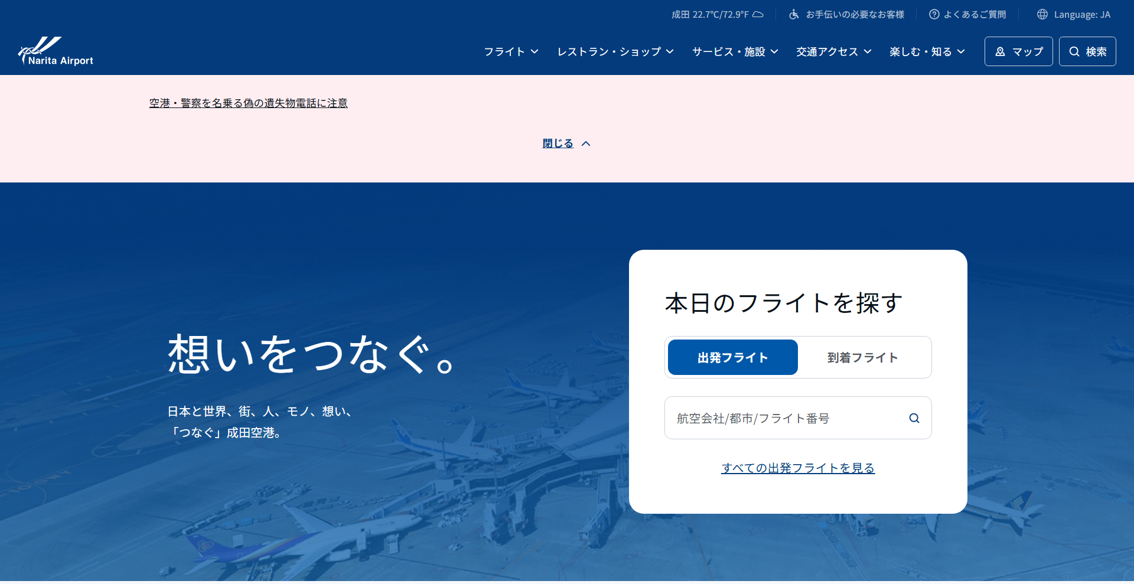Image resolution: width=1134 pixels, height=584 pixels.
Task: Select the 出発フライト tab
Action: pyautogui.click(x=732, y=357)
